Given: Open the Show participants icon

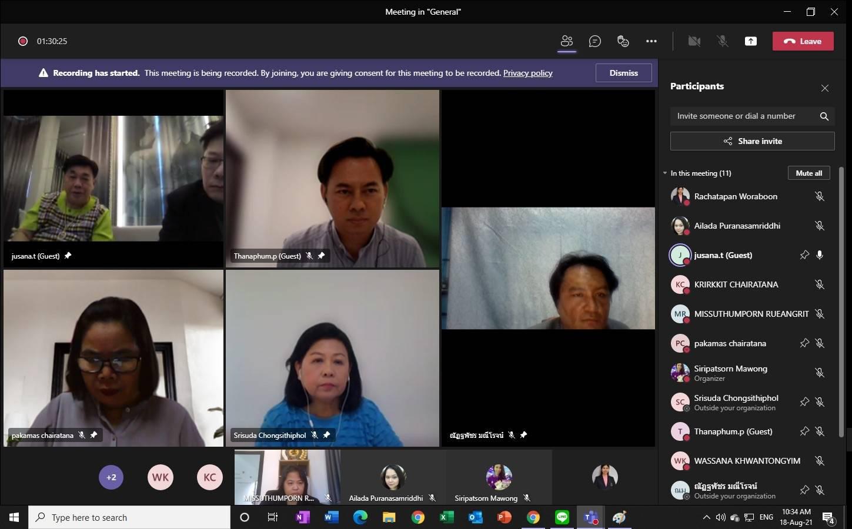Looking at the screenshot, I should click(x=567, y=41).
